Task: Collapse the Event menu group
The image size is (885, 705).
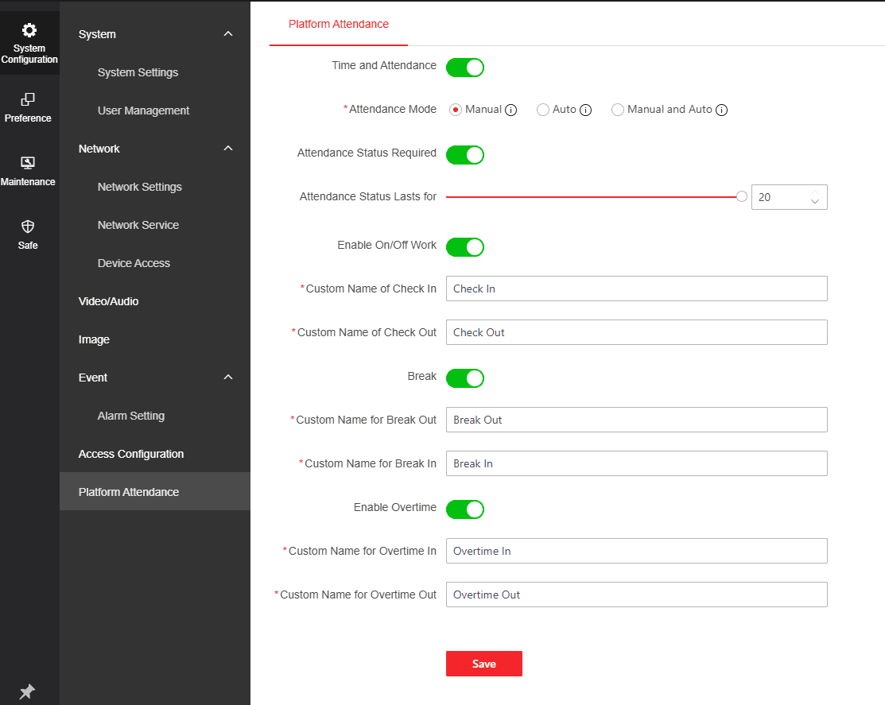Action: point(228,378)
